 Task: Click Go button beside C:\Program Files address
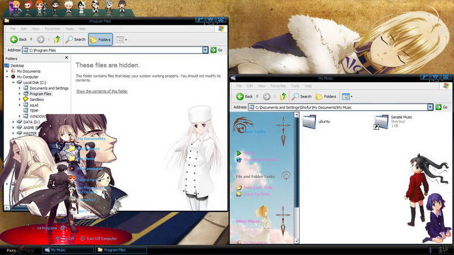tap(217, 50)
